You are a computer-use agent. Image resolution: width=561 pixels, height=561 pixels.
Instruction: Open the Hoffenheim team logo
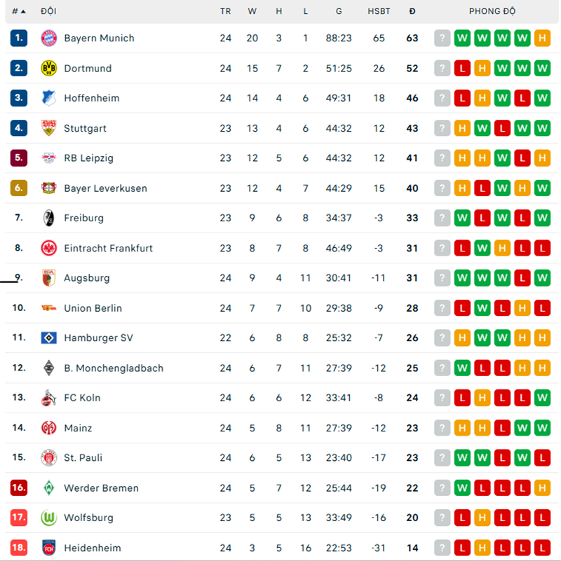(x=48, y=98)
